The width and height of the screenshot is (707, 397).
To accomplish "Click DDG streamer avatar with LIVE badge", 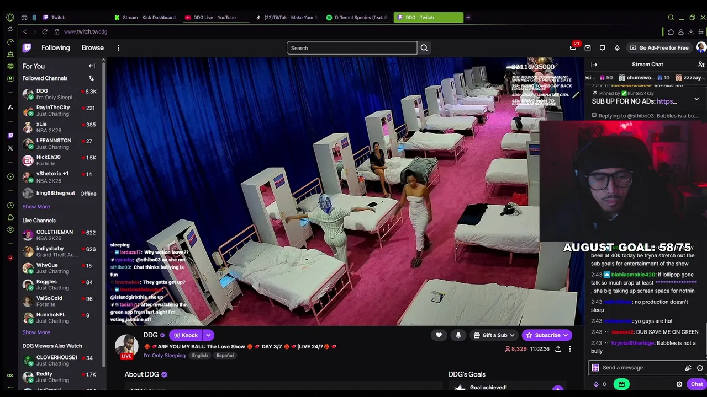I will click(x=126, y=346).
